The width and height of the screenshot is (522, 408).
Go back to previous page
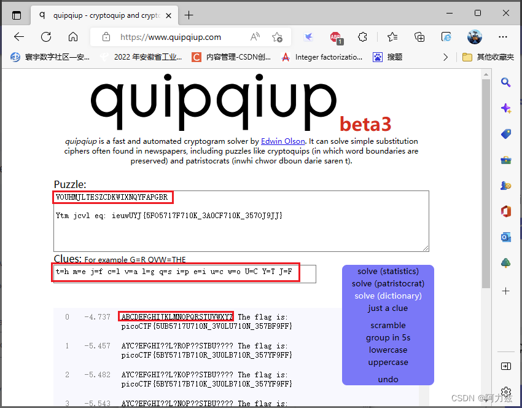pyautogui.click(x=19, y=37)
